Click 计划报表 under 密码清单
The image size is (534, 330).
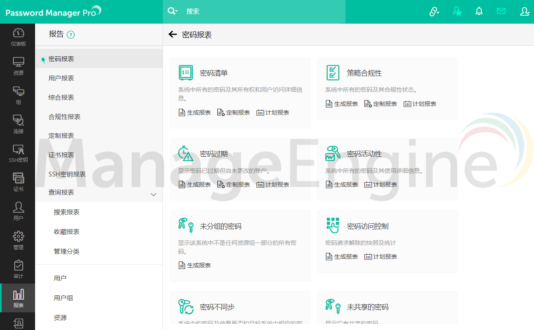[273, 112]
